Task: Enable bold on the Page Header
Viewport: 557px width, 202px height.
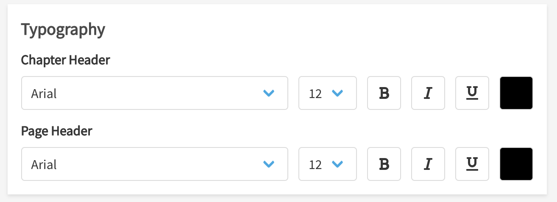Action: (384, 164)
